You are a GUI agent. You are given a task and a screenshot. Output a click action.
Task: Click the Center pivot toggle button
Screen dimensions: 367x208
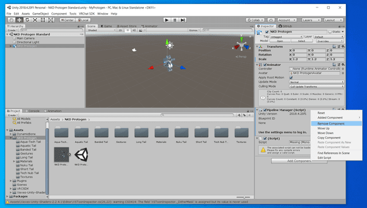[x=67, y=20]
